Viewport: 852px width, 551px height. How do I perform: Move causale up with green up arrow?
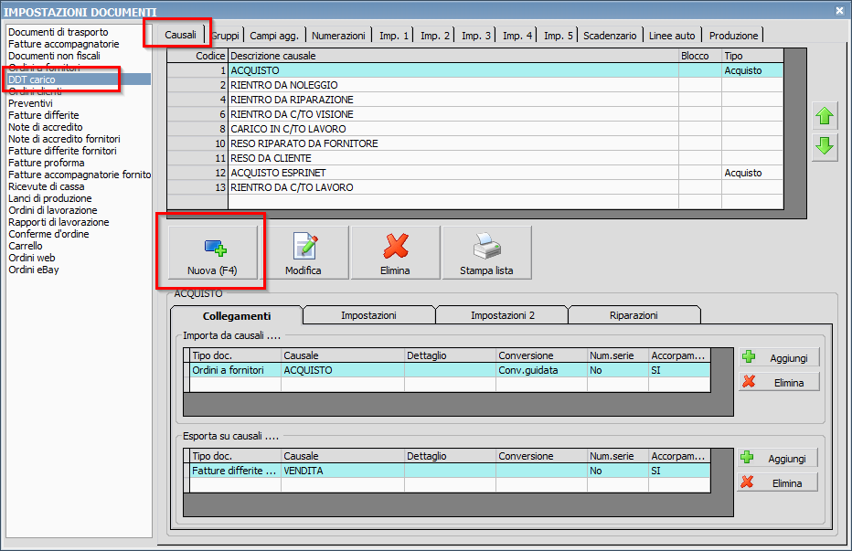(x=825, y=115)
